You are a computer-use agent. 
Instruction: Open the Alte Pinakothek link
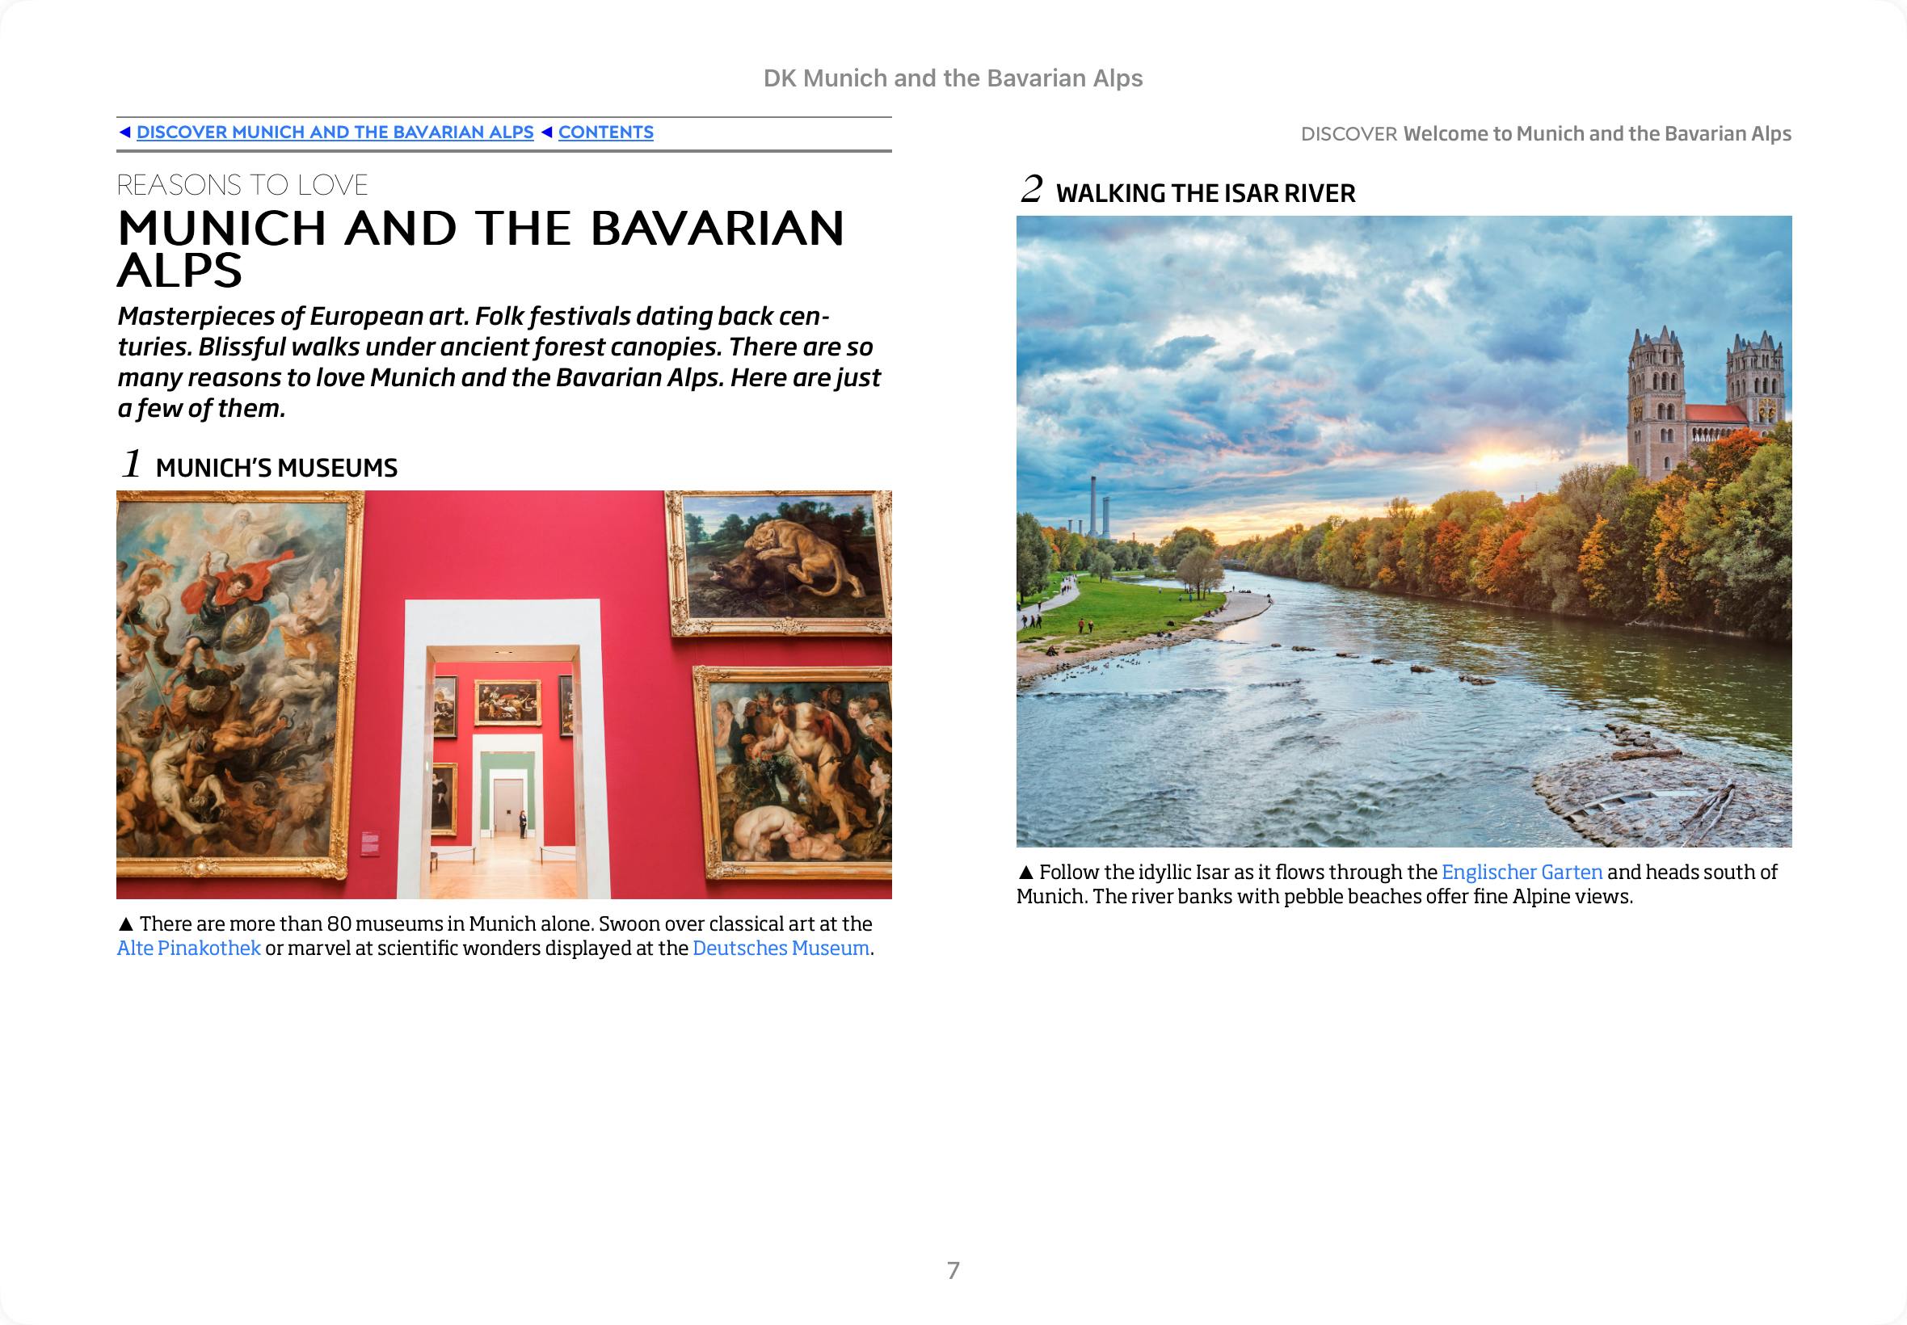point(188,948)
